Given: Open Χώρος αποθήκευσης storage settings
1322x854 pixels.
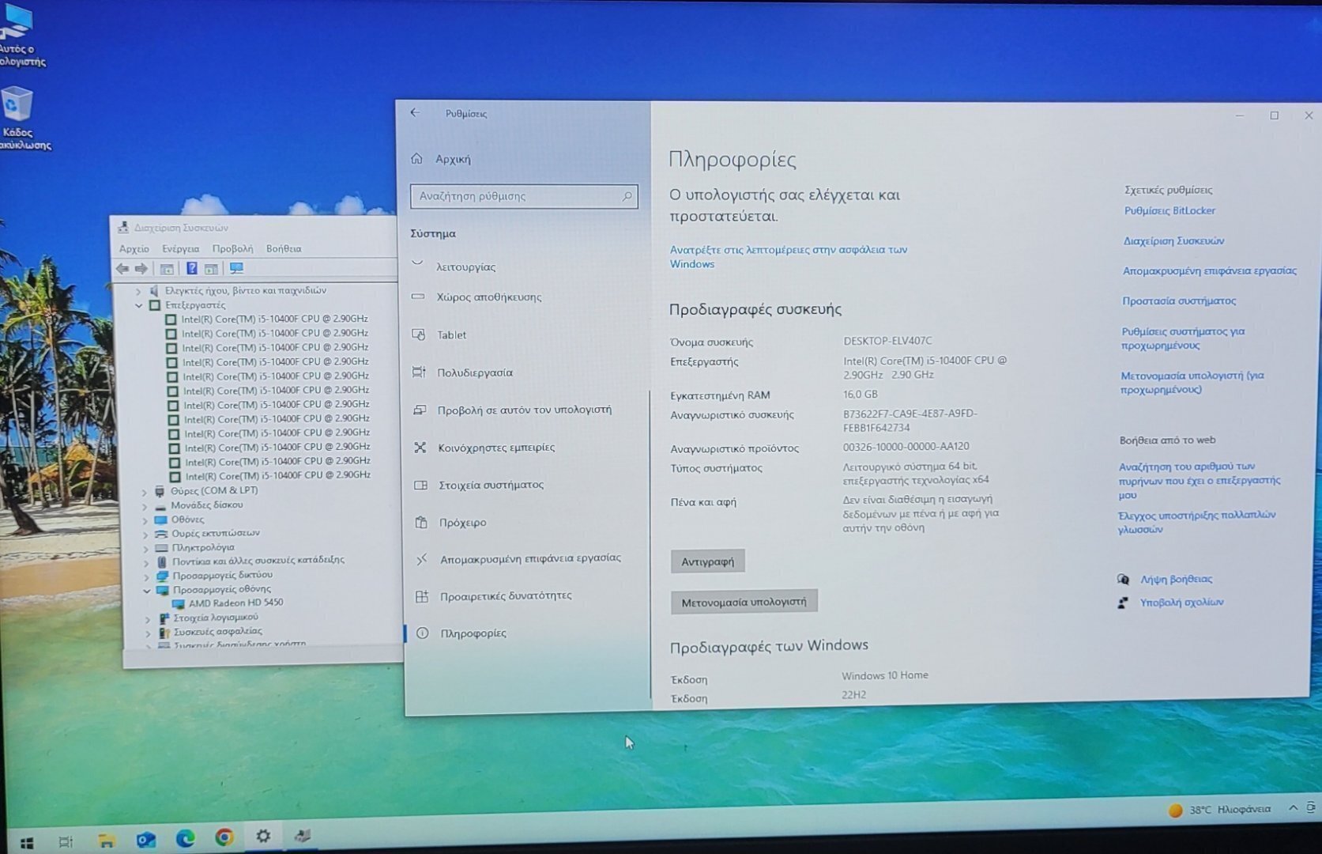Looking at the screenshot, I should coord(488,297).
